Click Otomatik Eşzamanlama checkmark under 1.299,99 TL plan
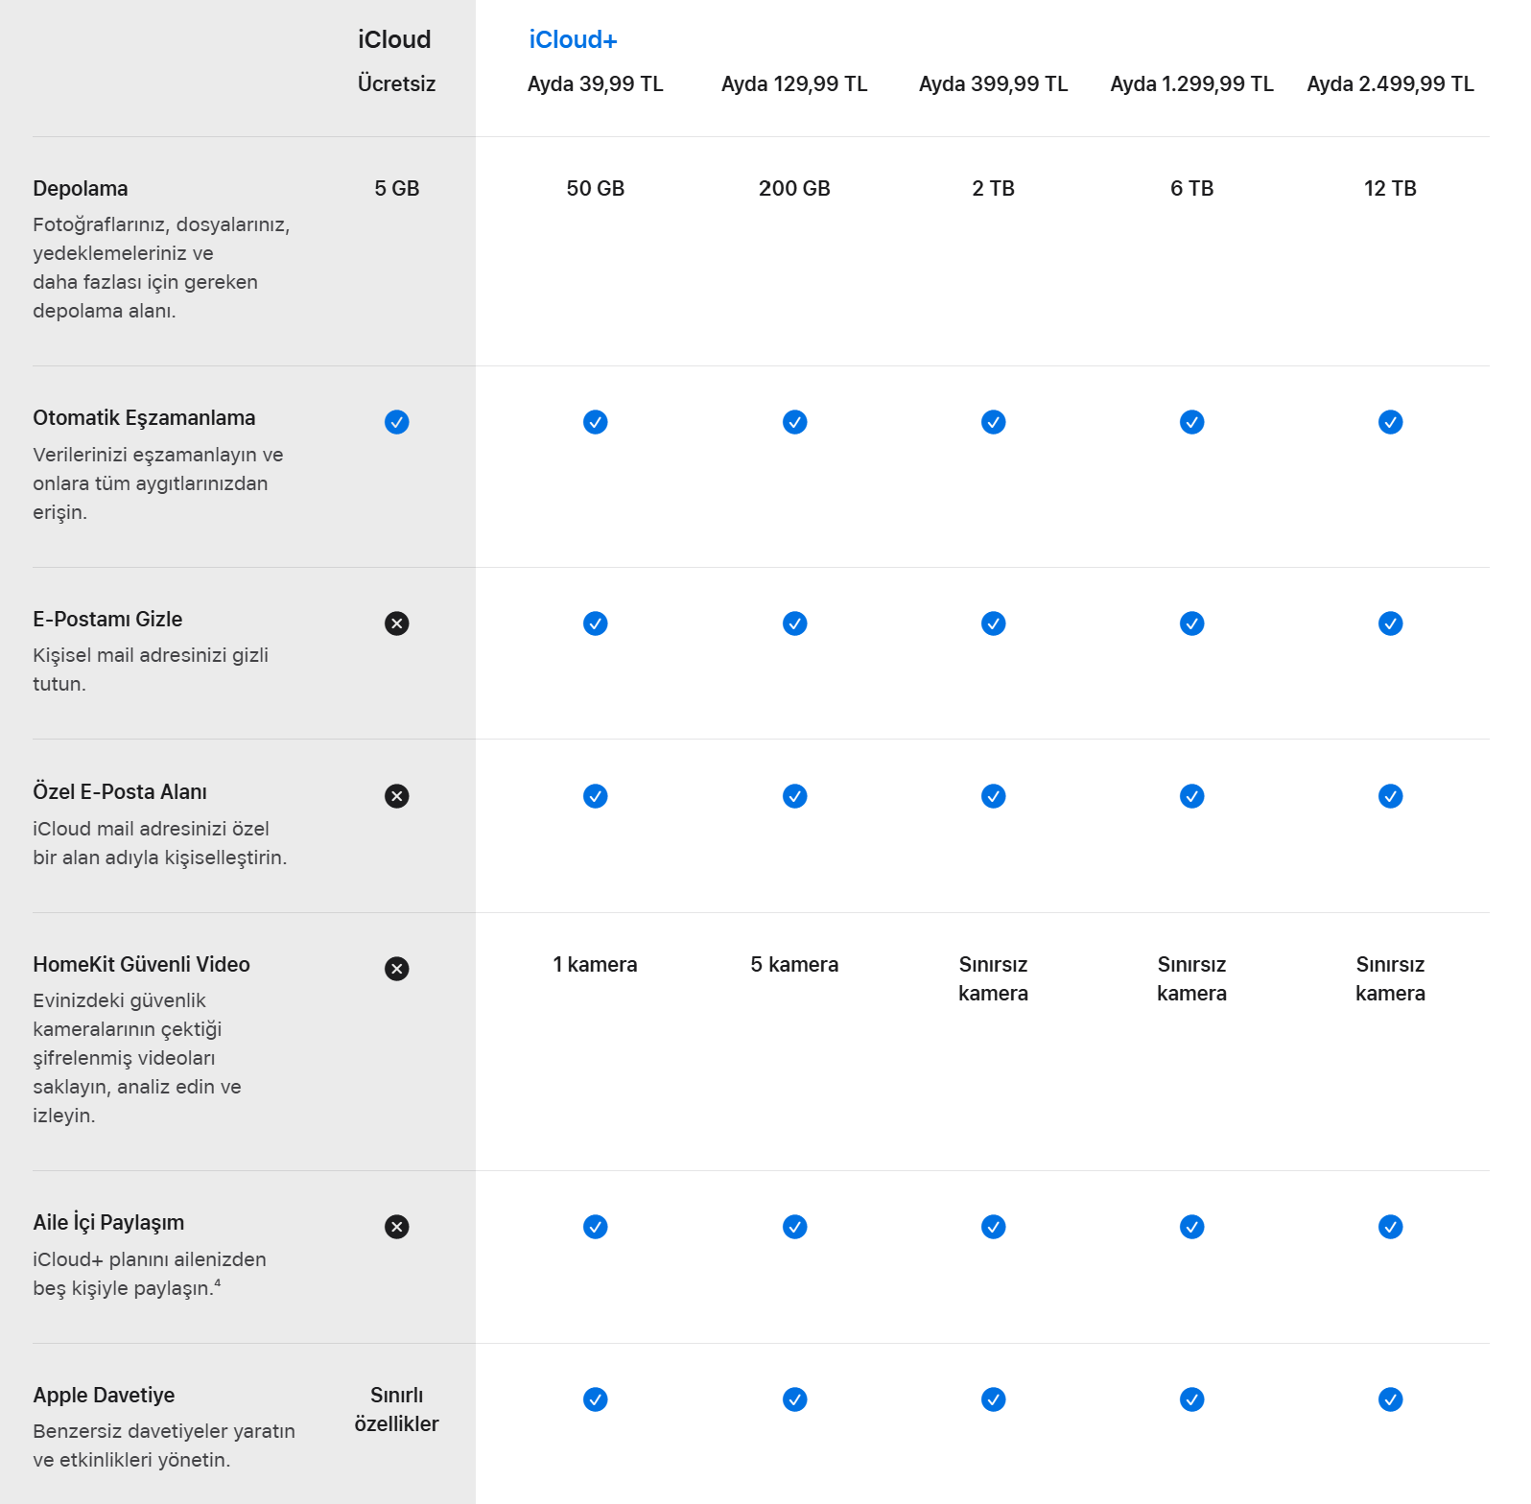 point(1191,422)
